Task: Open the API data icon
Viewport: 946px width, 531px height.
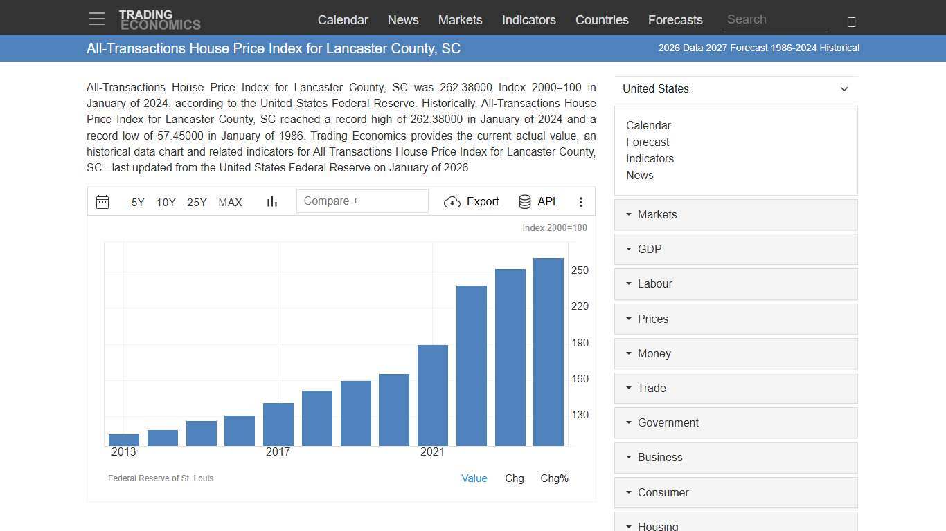Action: (524, 201)
